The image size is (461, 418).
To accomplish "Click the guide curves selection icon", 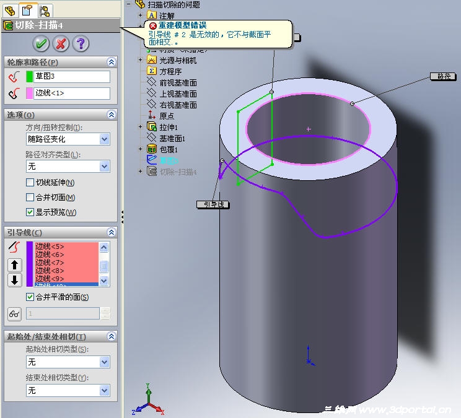I will tap(14, 247).
